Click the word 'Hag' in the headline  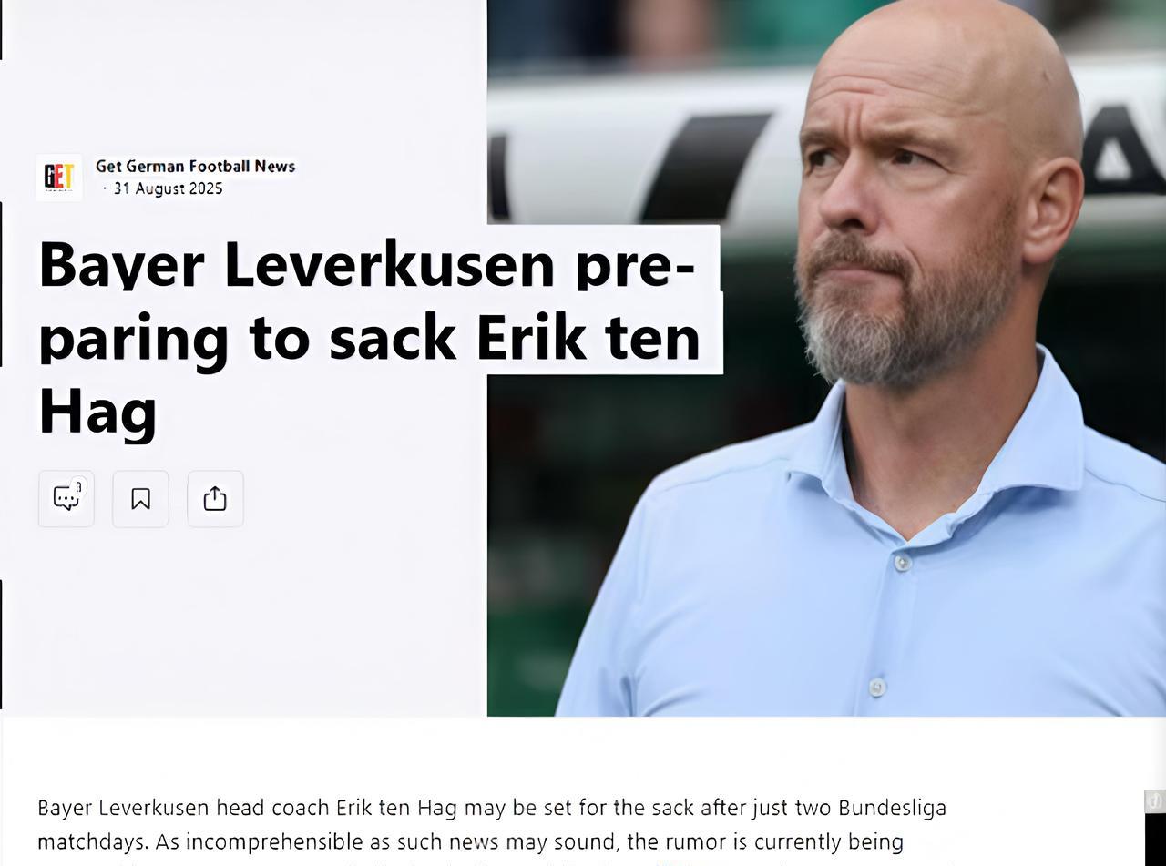pos(97,412)
